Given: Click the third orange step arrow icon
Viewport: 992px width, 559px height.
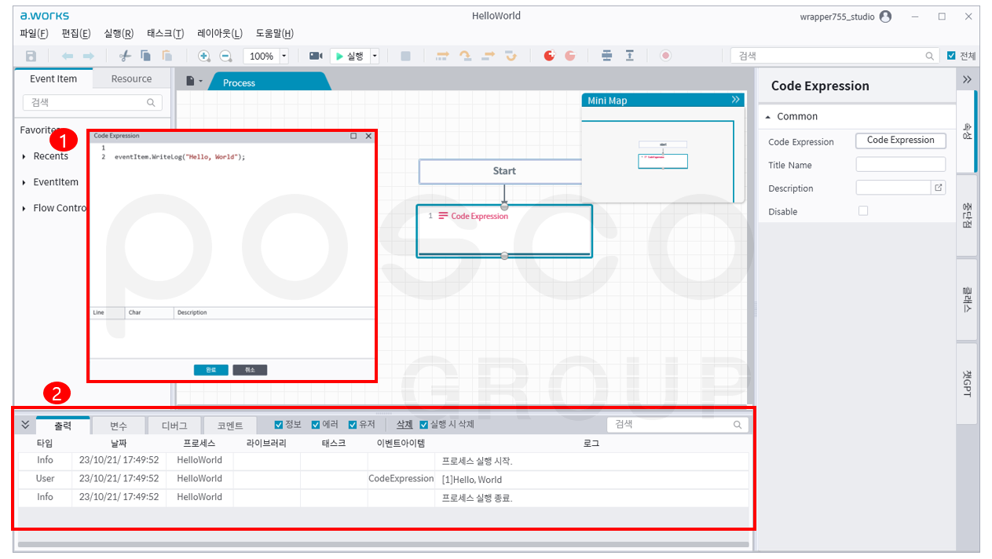Looking at the screenshot, I should point(489,56).
